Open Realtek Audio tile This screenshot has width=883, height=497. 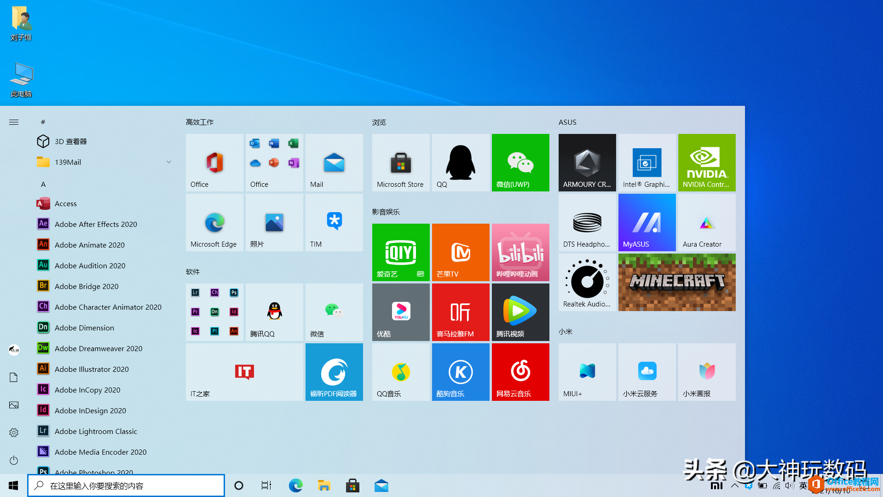pos(587,282)
